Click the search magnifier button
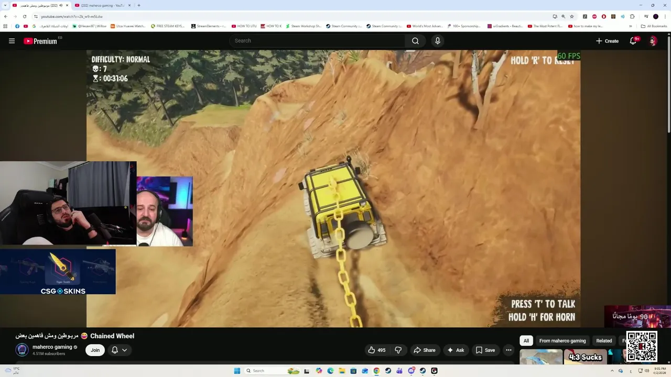Screen dimensions: 671x377 (415, 41)
